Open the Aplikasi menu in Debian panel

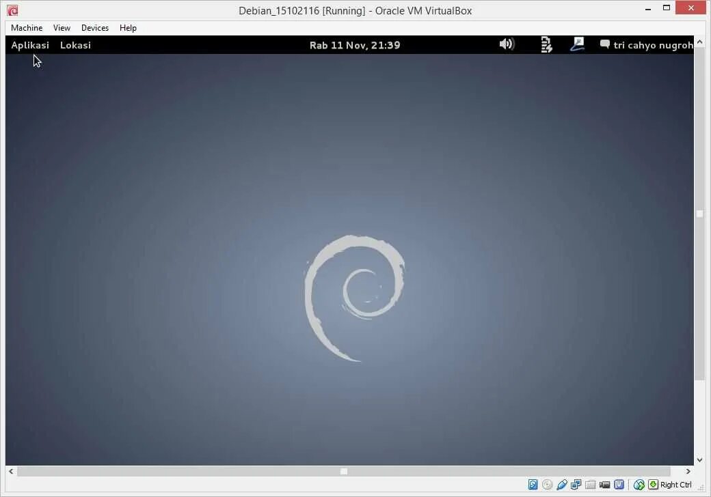30,45
